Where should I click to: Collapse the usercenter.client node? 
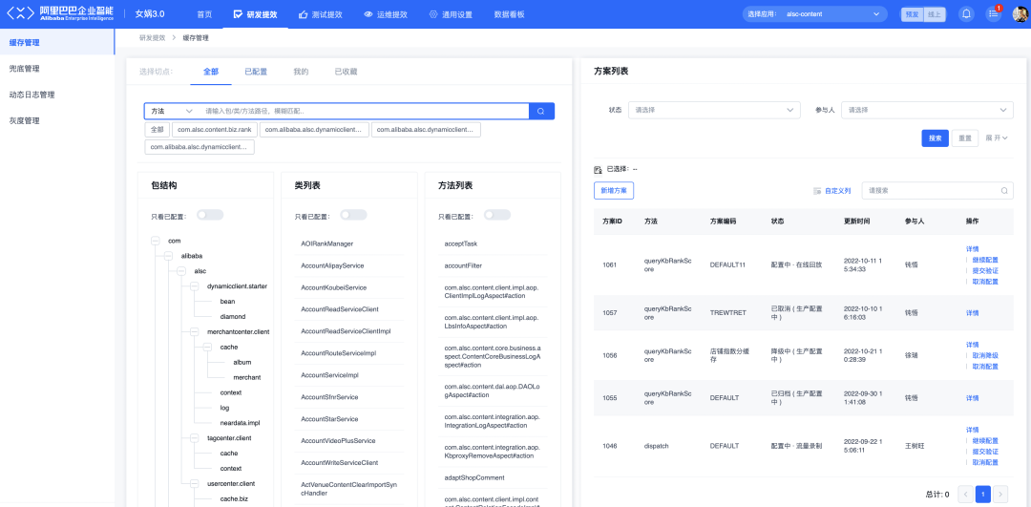click(x=194, y=483)
